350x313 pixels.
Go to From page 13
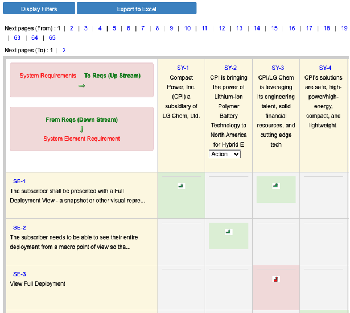(x=239, y=28)
